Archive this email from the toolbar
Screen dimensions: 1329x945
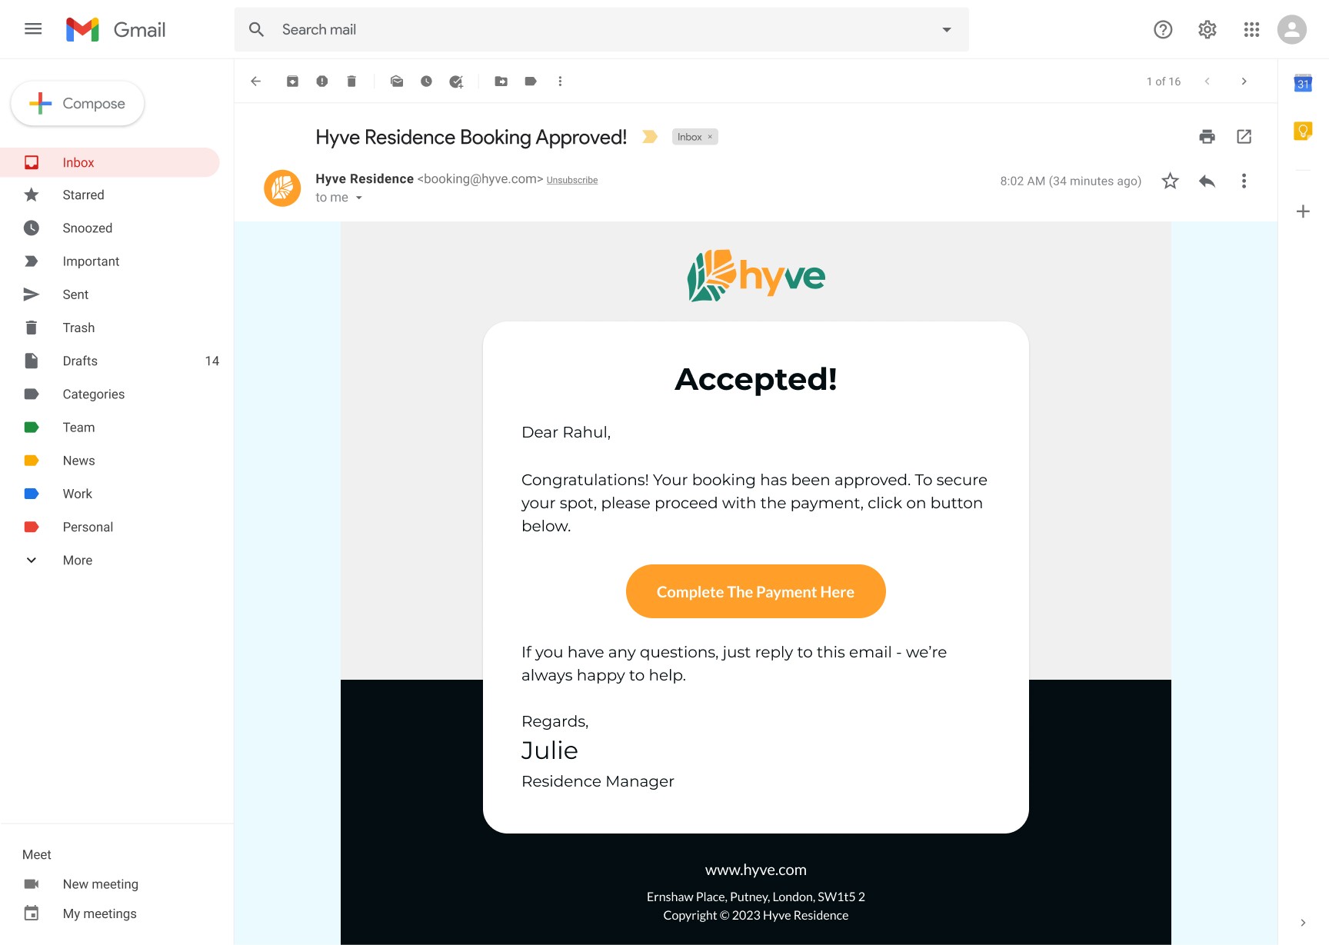pos(292,81)
